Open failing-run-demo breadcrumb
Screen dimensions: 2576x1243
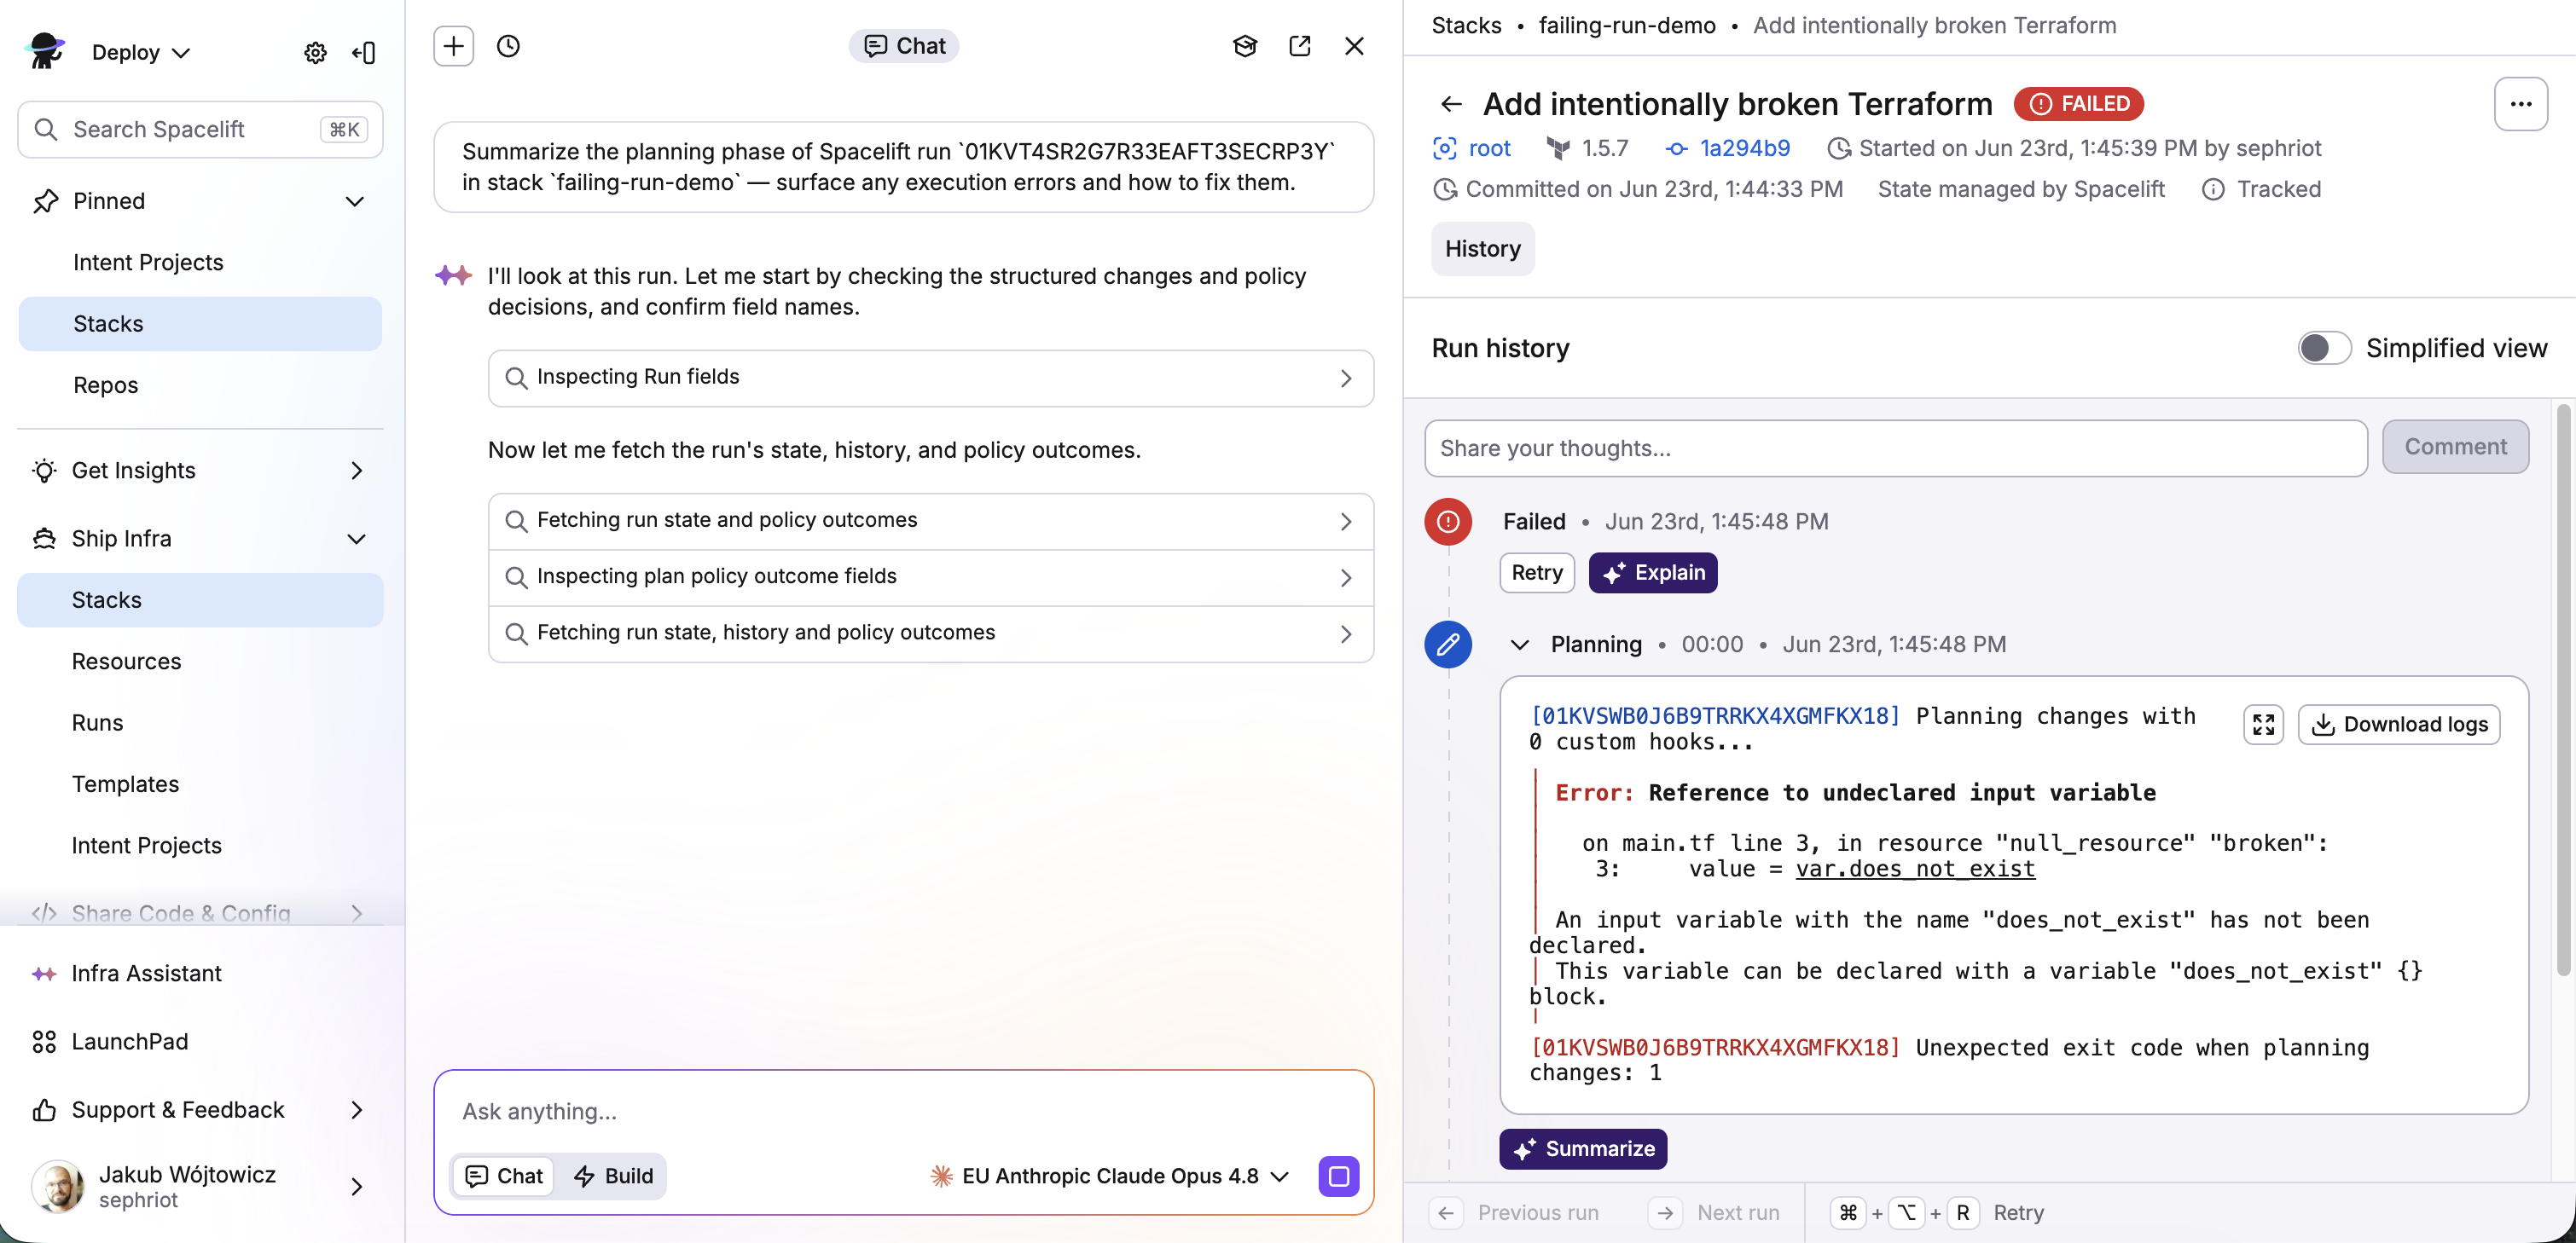pos(1627,25)
